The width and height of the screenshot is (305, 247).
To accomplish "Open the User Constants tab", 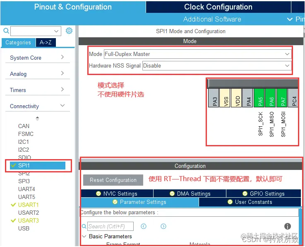I will 250,202.
